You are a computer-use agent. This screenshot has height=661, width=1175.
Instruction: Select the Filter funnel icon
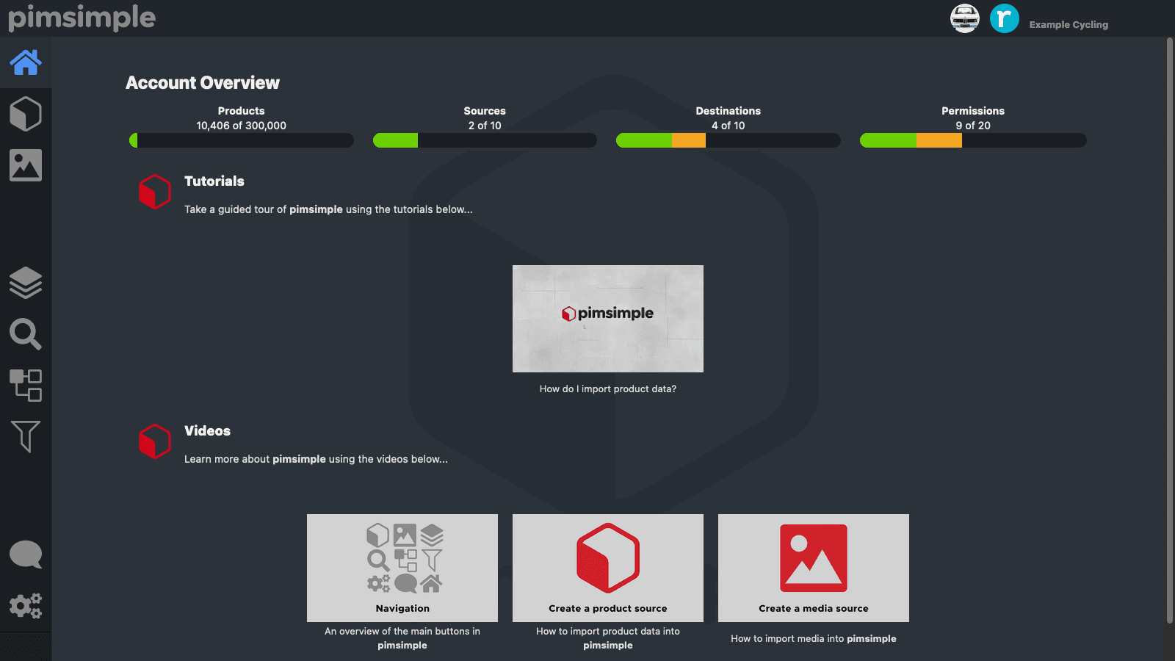click(x=25, y=437)
